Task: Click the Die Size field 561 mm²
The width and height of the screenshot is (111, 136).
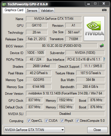Action: (x=73, y=32)
